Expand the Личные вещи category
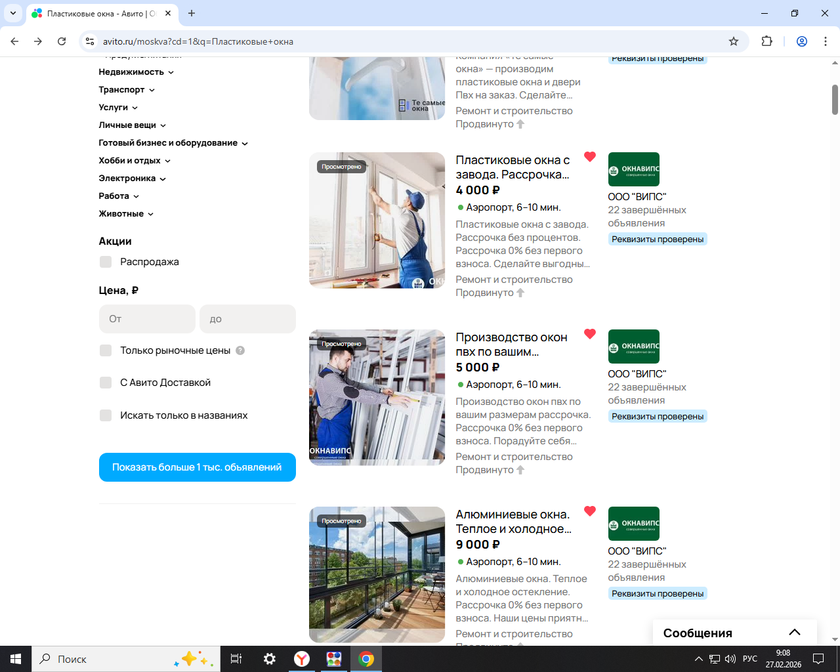 (x=133, y=125)
